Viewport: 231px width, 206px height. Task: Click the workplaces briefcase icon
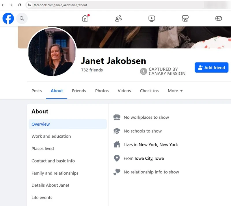pos(117,117)
